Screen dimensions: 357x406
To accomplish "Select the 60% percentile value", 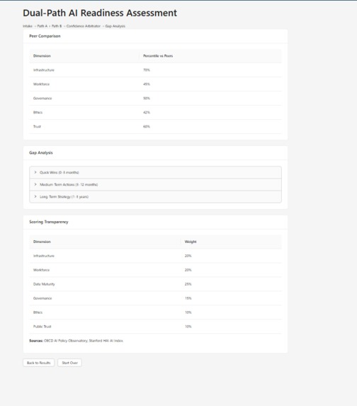I will pyautogui.click(x=147, y=127).
